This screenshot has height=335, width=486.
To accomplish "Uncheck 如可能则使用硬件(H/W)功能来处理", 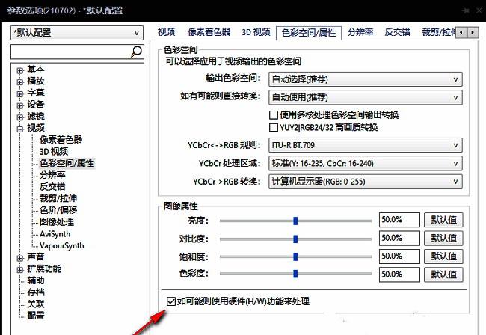I will point(172,301).
